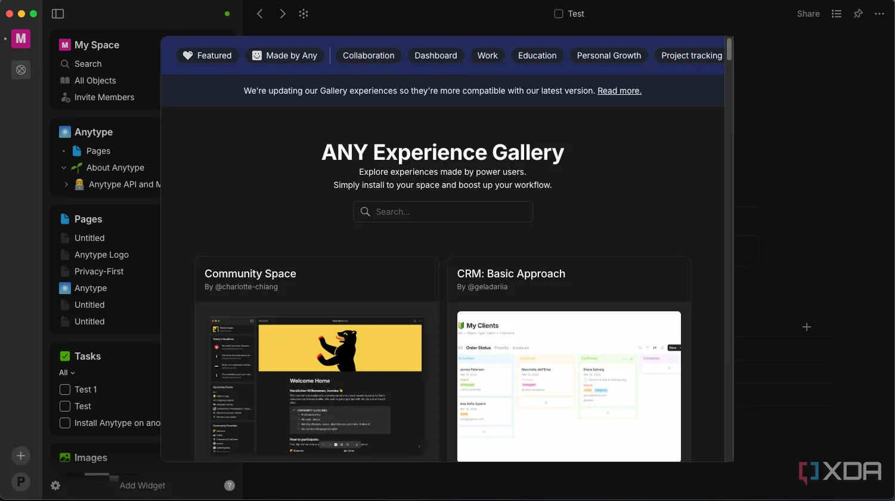Click the CRM: Basic Approach title
This screenshot has width=895, height=501.
[x=511, y=274]
